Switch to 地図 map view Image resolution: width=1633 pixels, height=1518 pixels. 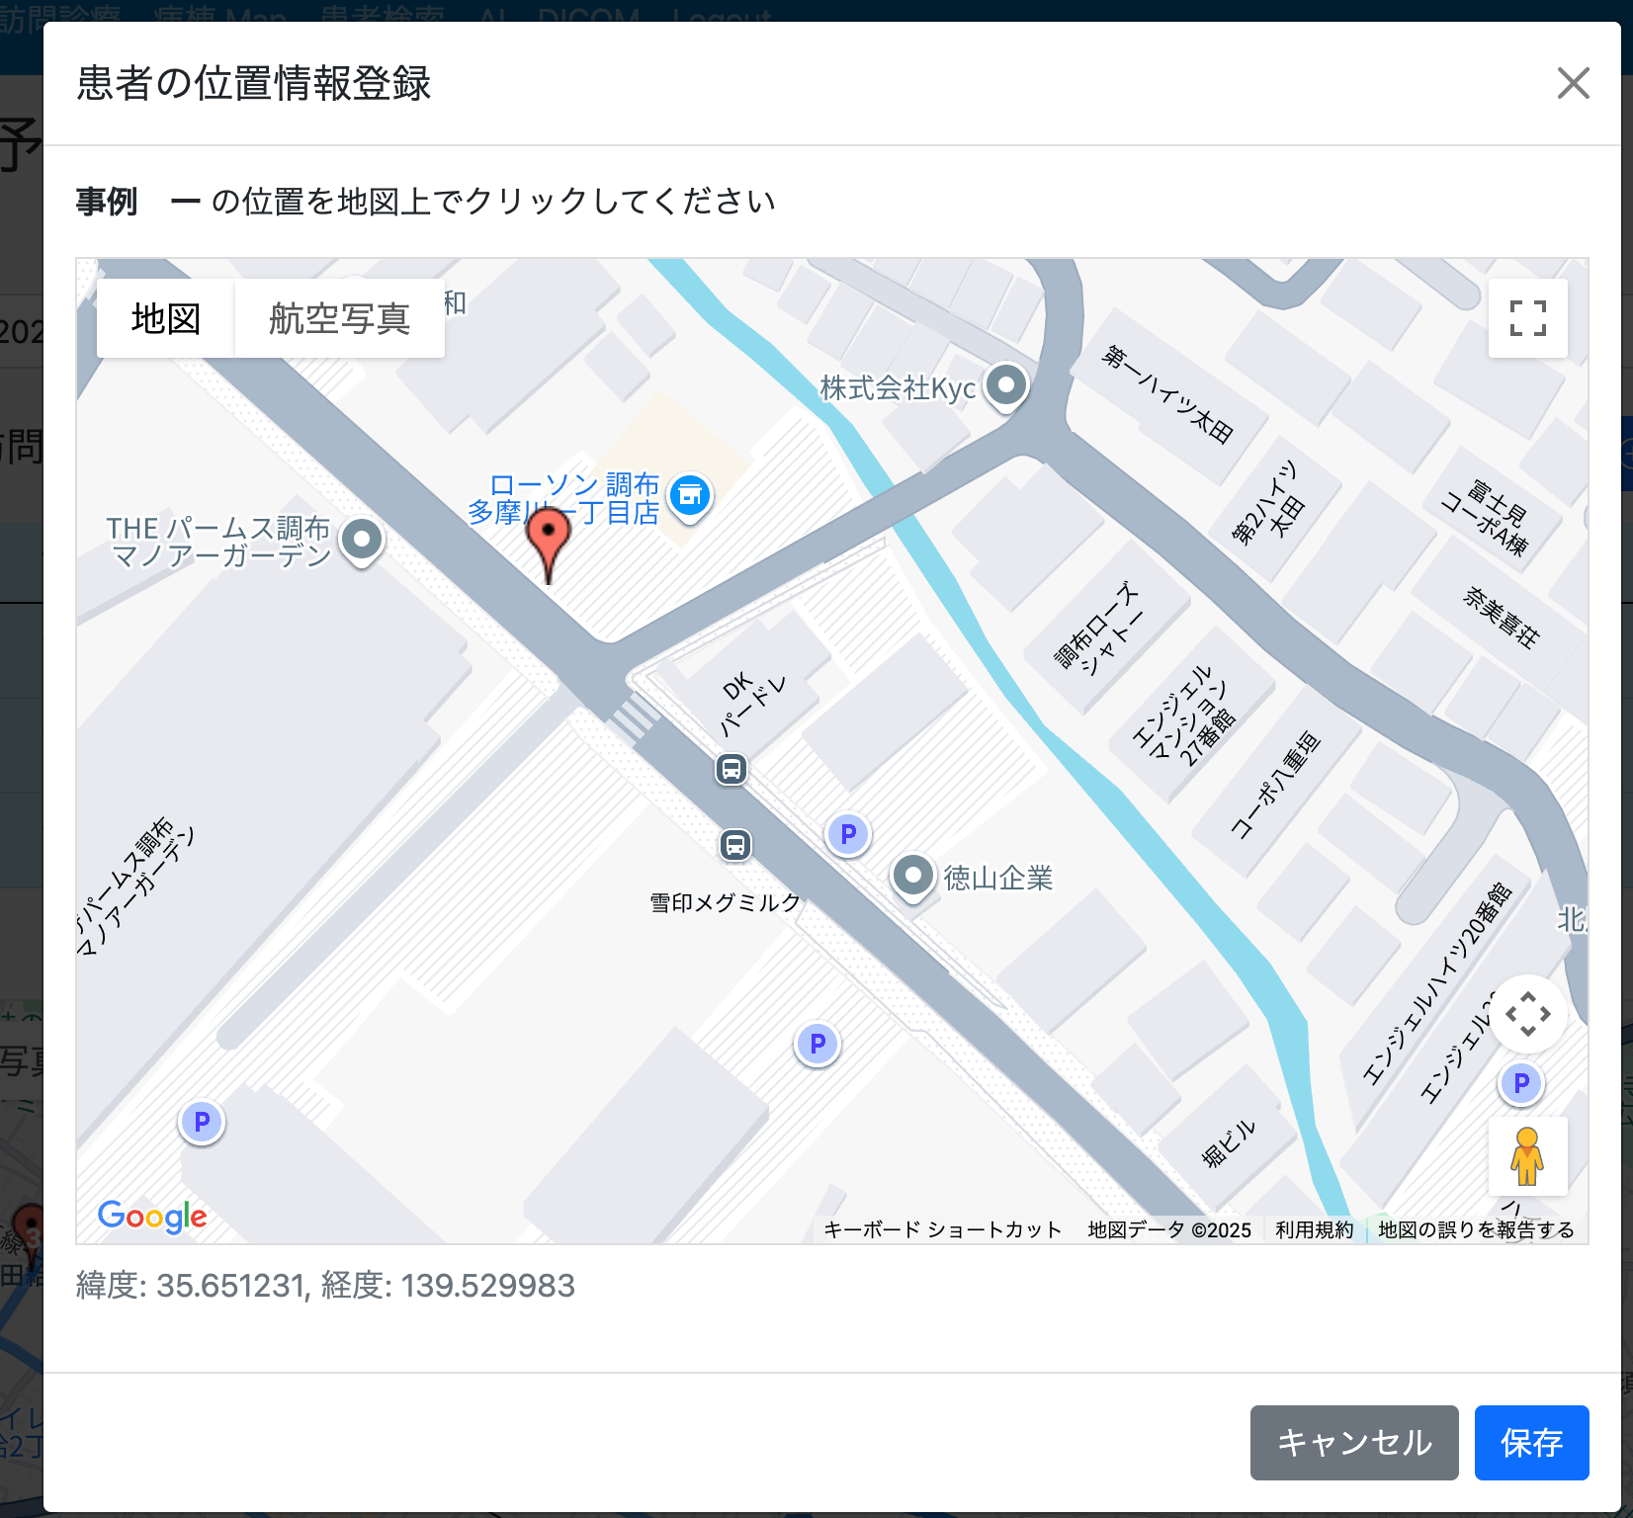(166, 318)
